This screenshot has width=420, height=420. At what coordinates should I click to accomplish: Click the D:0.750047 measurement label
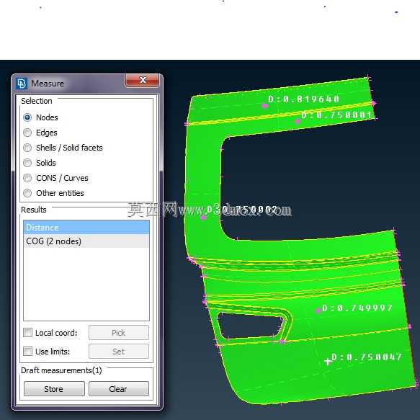367,357
